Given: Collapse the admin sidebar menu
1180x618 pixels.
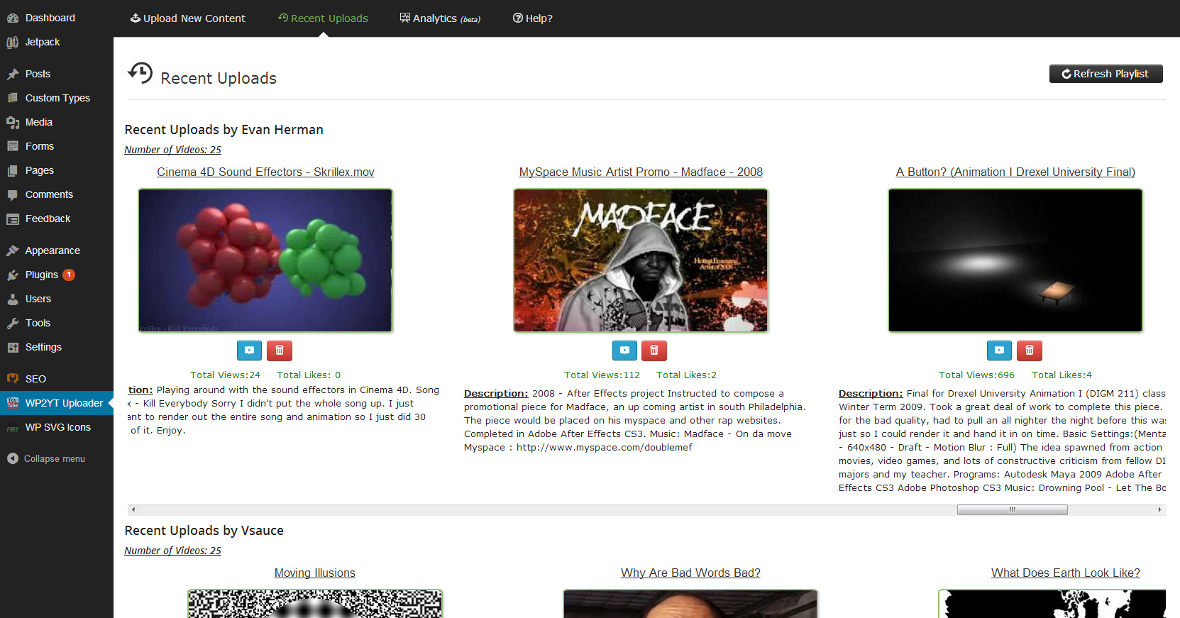Looking at the screenshot, I should (46, 458).
